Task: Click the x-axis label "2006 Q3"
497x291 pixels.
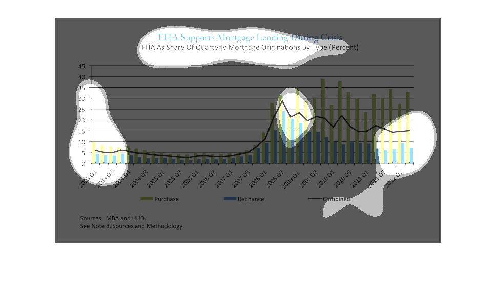Action: (207, 179)
